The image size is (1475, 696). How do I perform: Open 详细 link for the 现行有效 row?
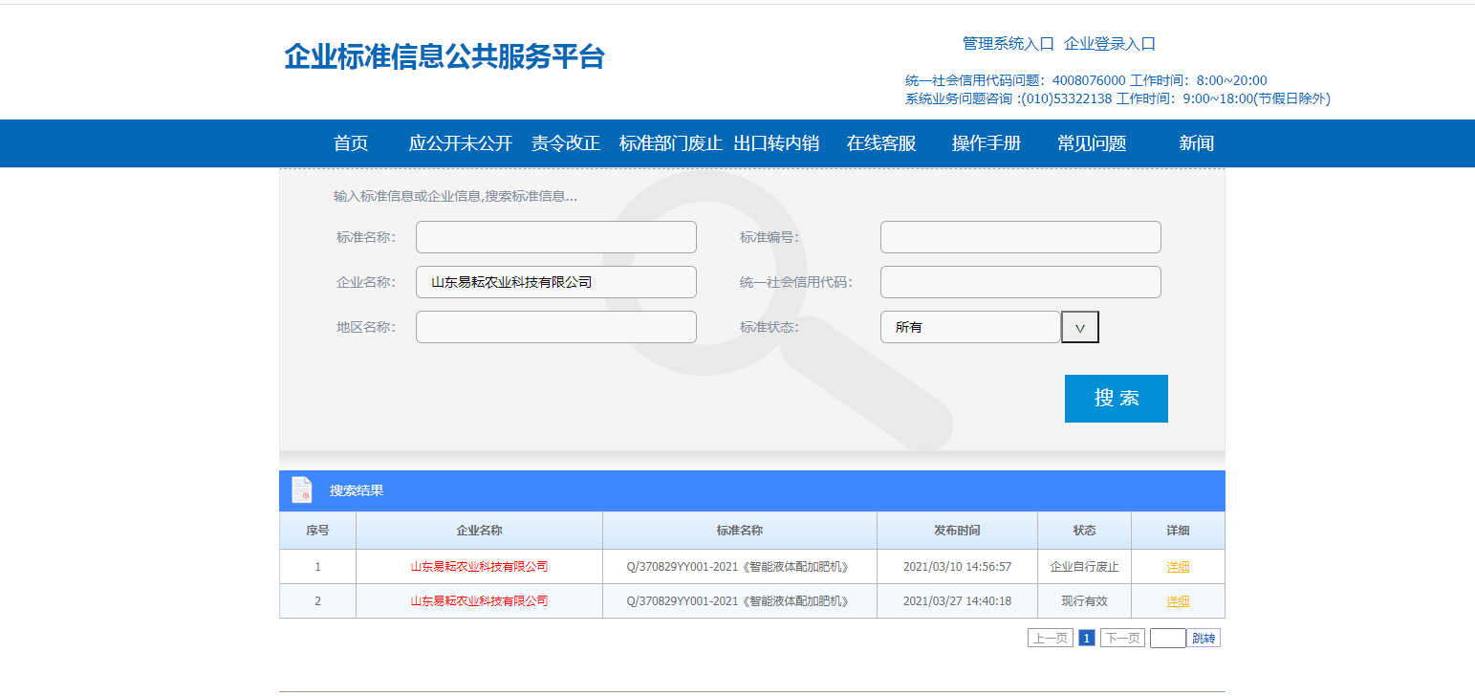tap(1178, 601)
